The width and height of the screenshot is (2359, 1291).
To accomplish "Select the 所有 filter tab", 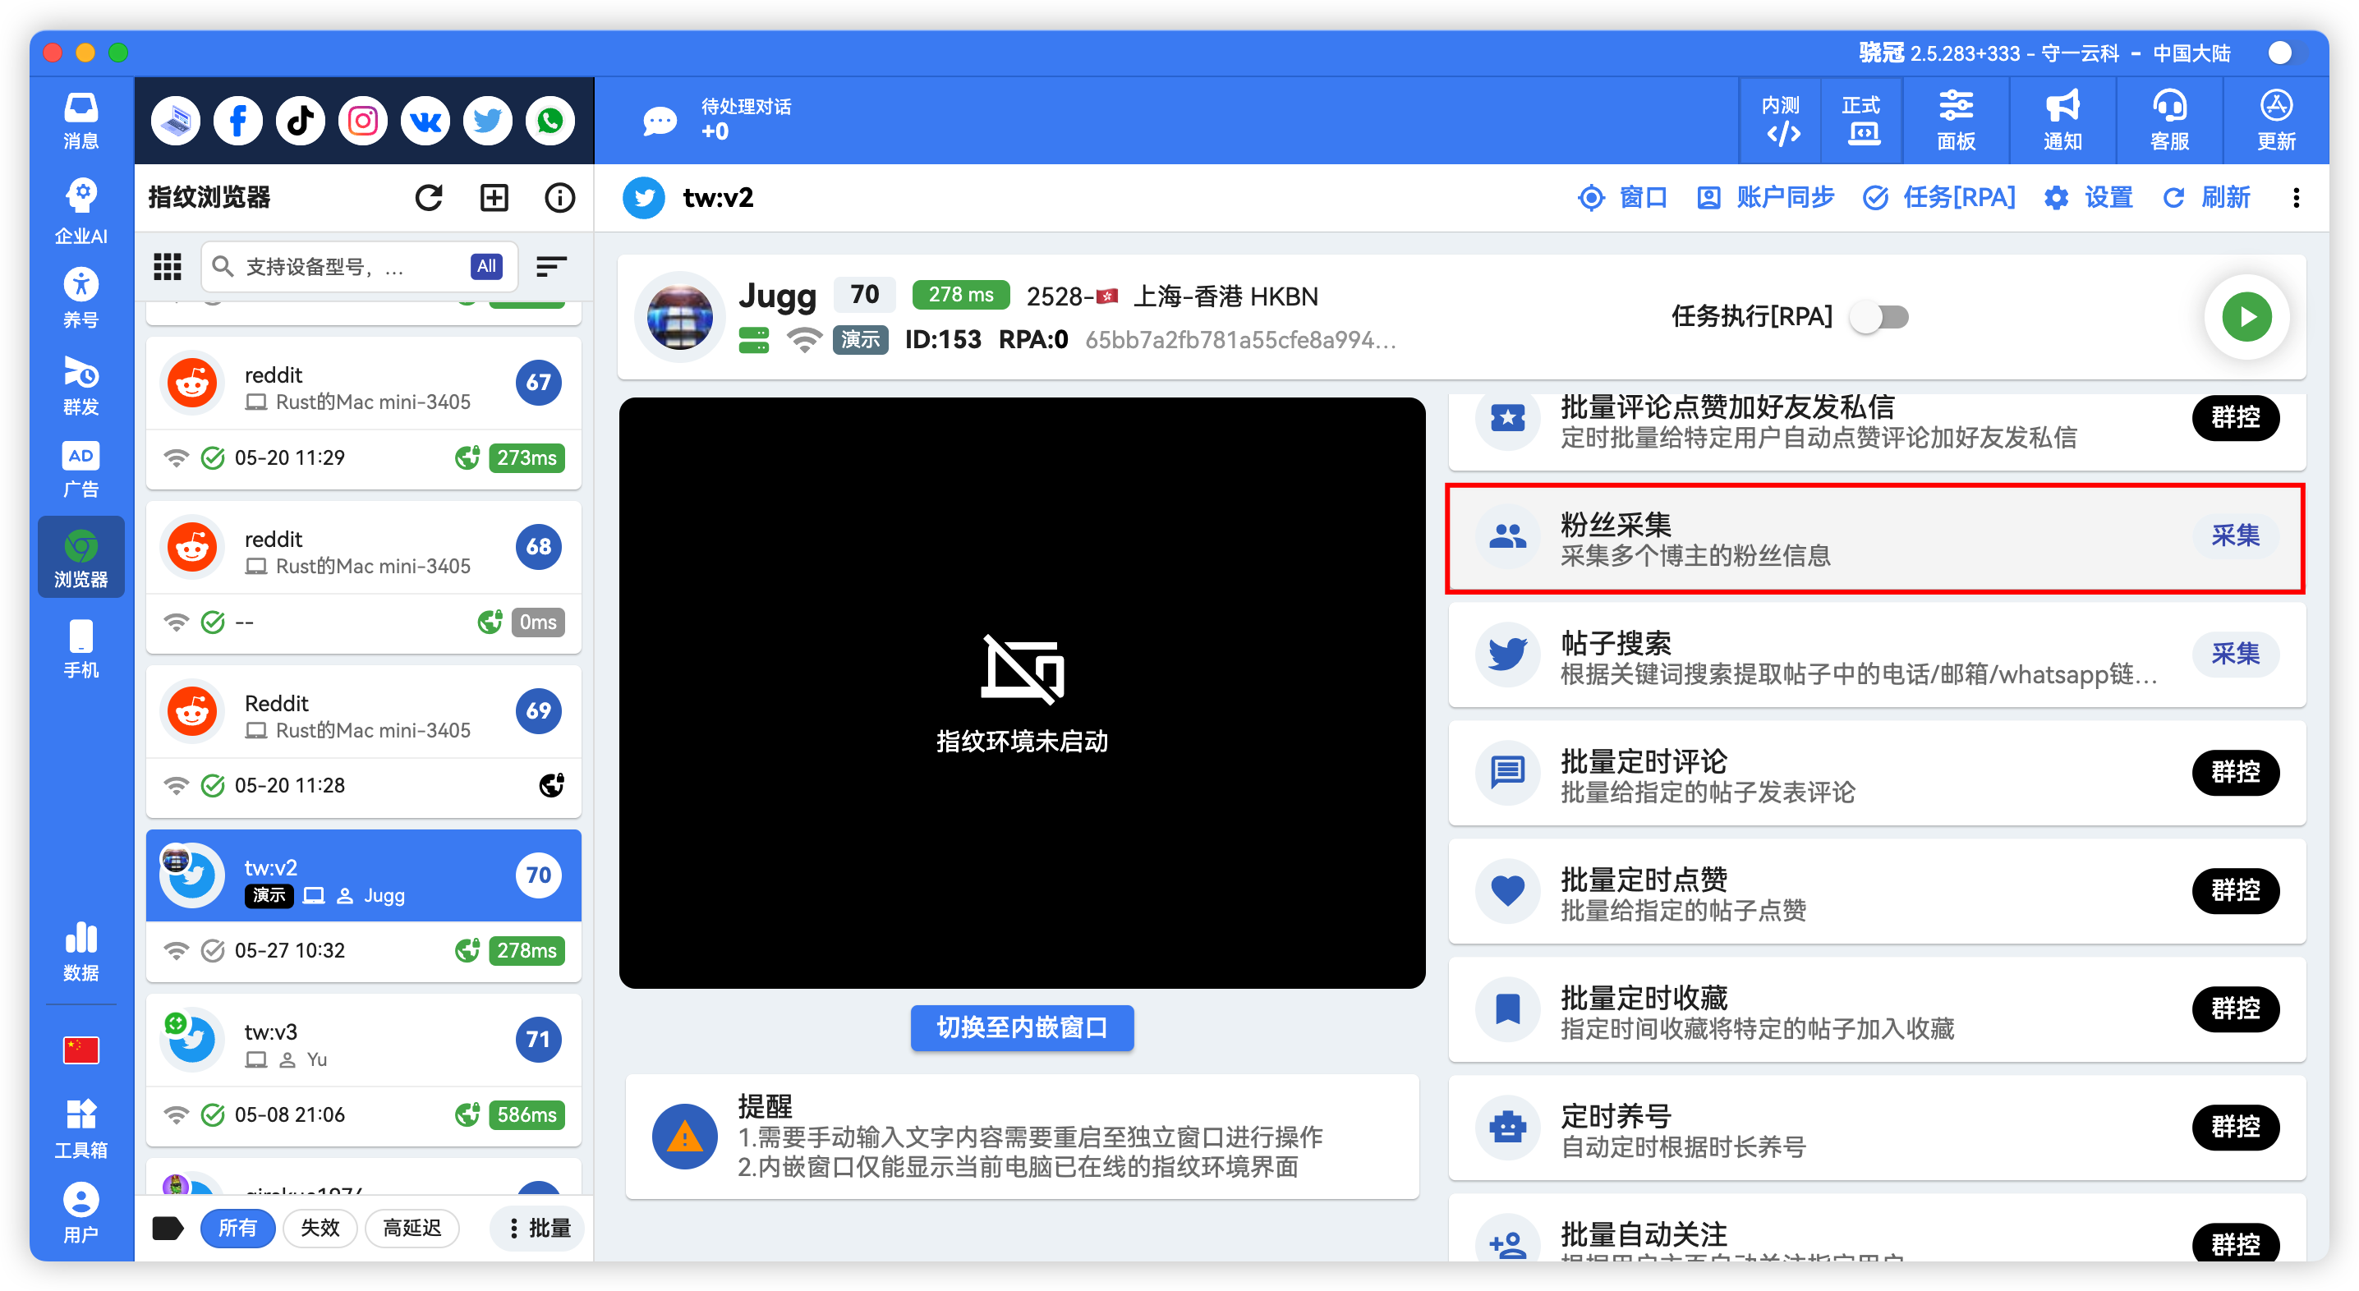I will click(x=237, y=1228).
